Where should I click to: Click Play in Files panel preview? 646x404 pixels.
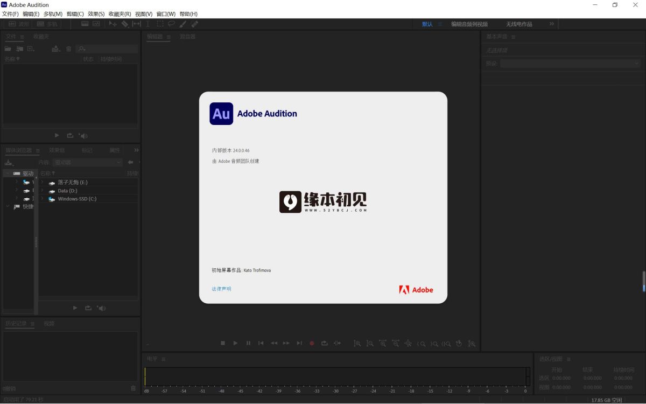coord(58,136)
